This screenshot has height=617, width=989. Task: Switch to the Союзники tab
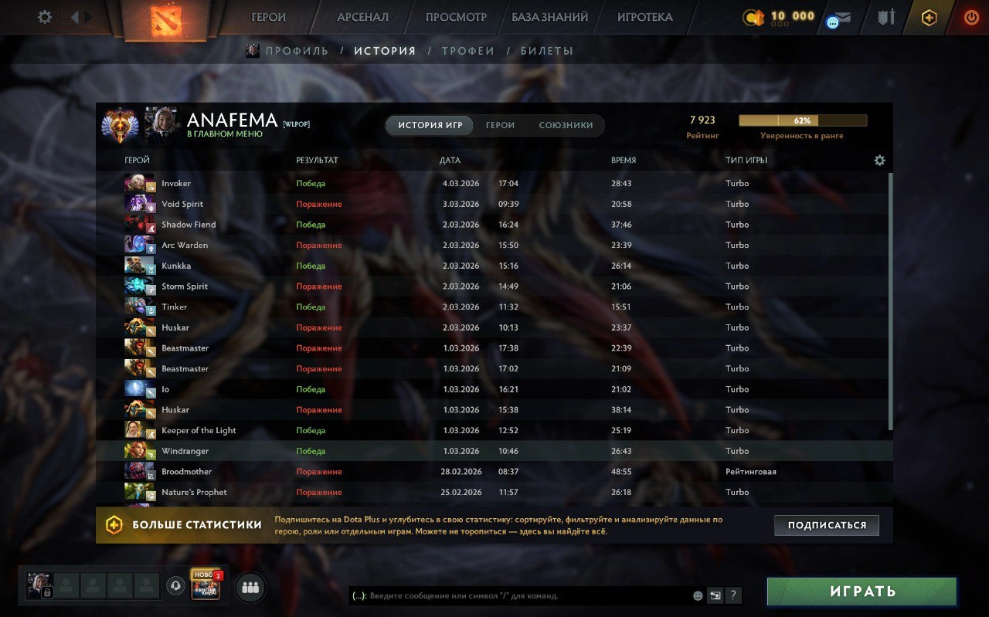tap(566, 125)
